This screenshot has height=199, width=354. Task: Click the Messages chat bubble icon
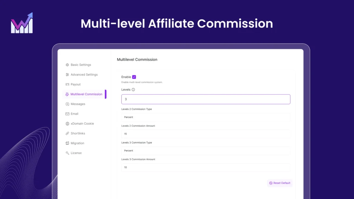[67, 104]
